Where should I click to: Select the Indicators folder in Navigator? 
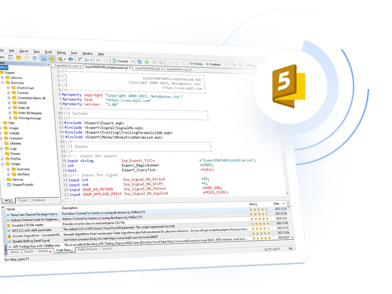[14, 138]
